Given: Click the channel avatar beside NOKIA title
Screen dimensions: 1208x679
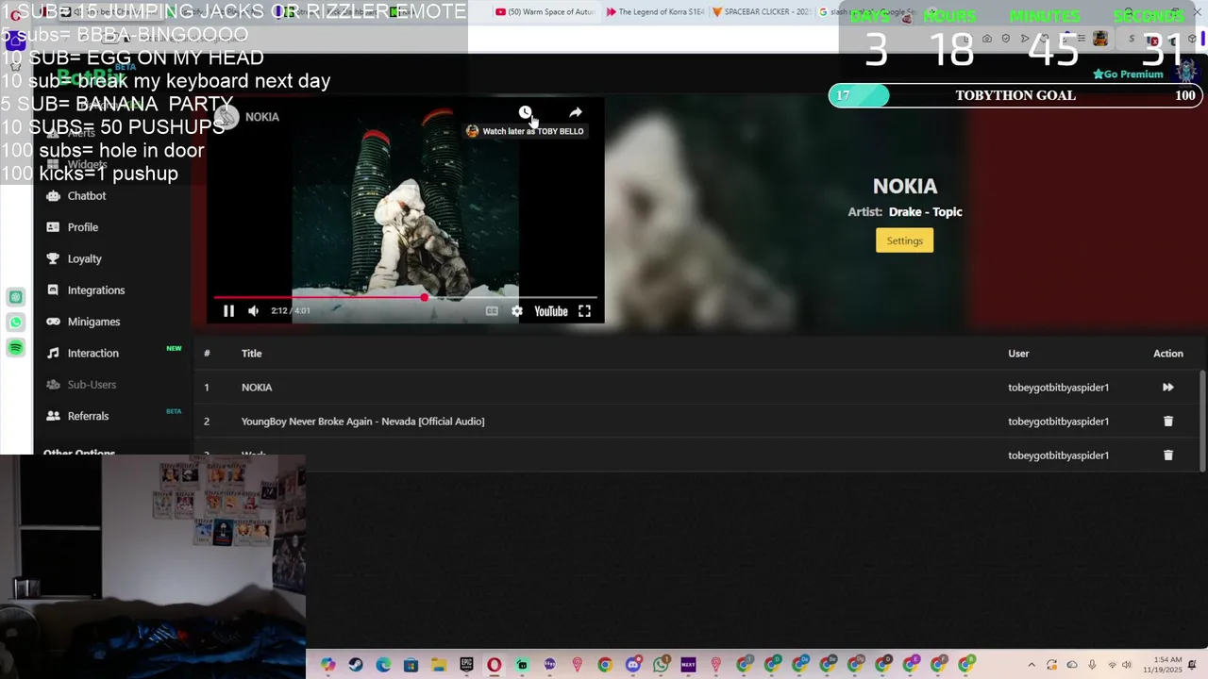Looking at the screenshot, I should [x=226, y=117].
